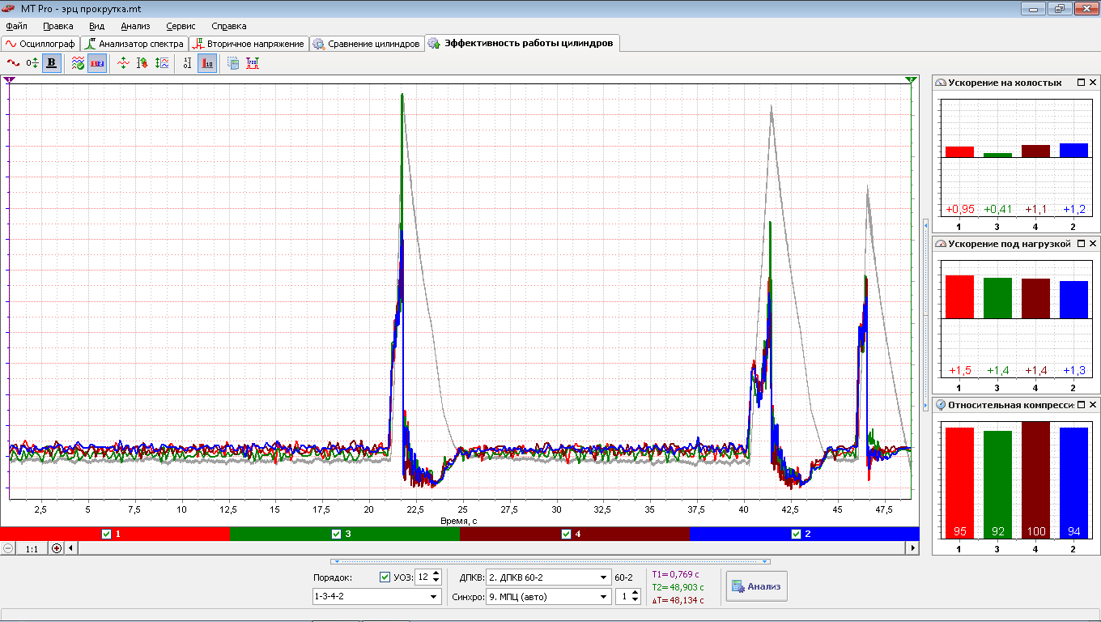This screenshot has height=622, width=1101.
Task: Open the firing order 1-3-4-2 dropdown
Action: point(376,596)
